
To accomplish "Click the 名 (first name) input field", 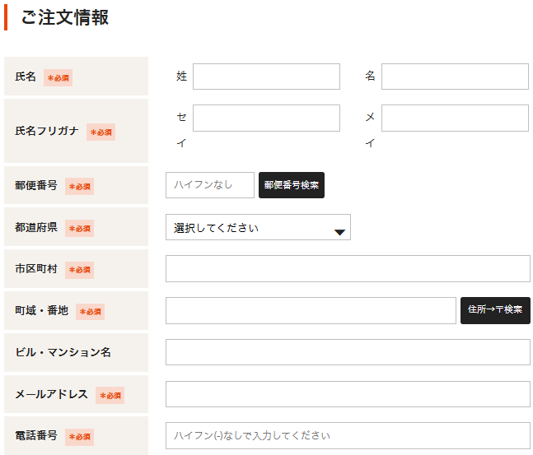I will (x=455, y=77).
